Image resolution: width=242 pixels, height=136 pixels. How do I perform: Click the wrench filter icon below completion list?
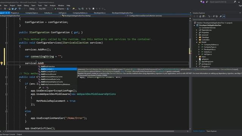click(x=40, y=88)
